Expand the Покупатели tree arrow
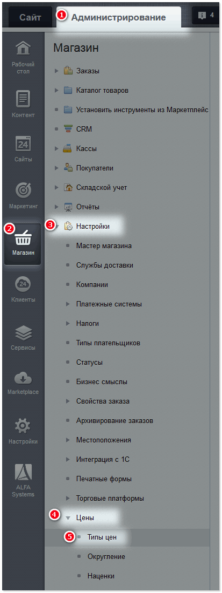This screenshot has height=593, width=222. (56, 168)
